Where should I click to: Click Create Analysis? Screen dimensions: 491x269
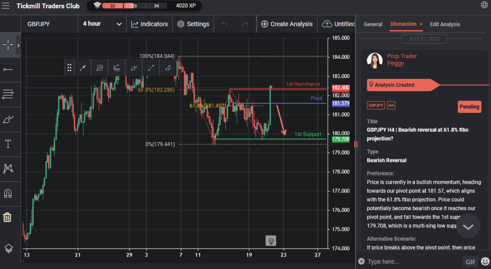(287, 24)
